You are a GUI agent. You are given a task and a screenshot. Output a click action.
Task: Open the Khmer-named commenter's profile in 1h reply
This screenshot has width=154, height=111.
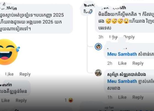click(x=127, y=74)
